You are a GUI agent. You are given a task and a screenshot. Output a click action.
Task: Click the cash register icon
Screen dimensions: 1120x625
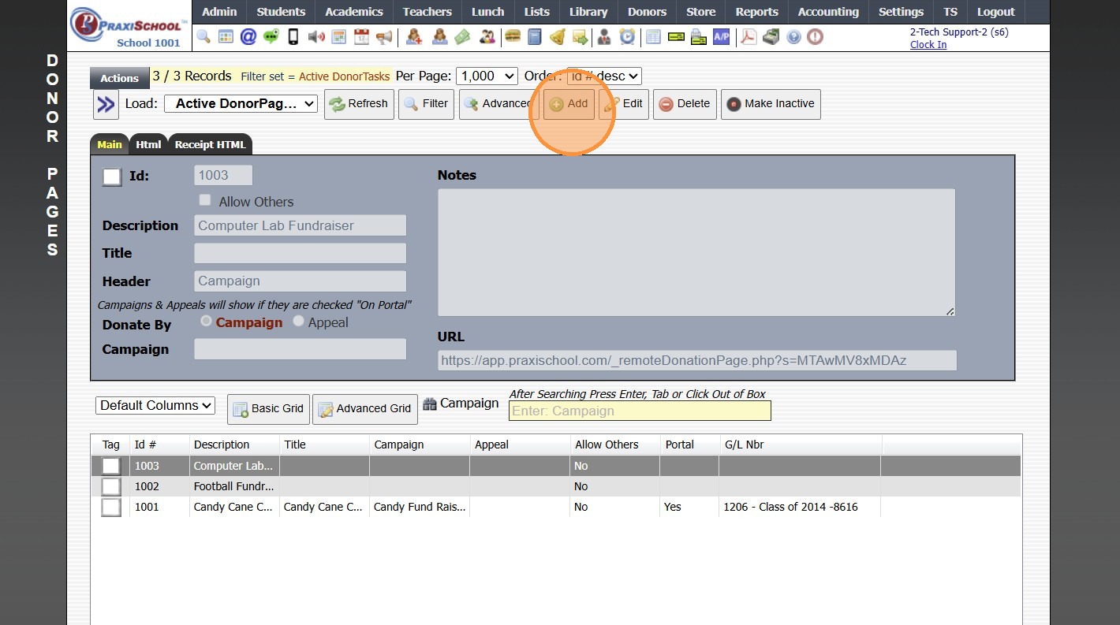[771, 36]
